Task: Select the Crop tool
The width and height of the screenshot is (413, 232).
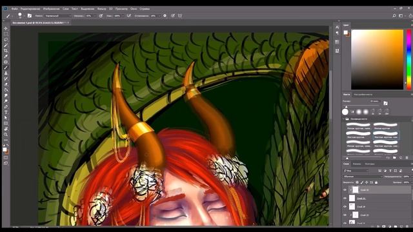Action: coord(6,51)
